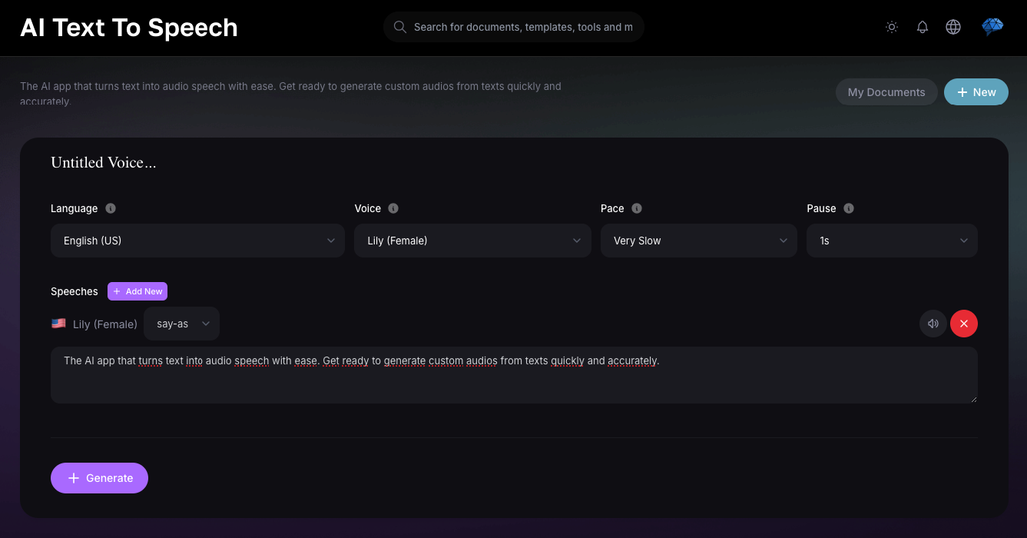This screenshot has width=1027, height=538.
Task: Show the Pace info tooltip icon
Action: pos(637,208)
